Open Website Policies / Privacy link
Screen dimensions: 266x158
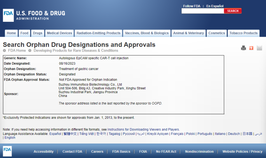[x=242, y=152]
